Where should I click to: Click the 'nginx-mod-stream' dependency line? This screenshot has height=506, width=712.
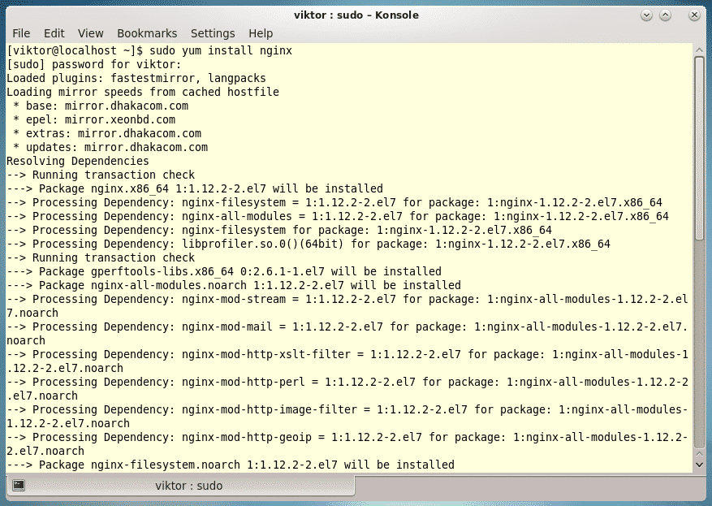coord(347,306)
